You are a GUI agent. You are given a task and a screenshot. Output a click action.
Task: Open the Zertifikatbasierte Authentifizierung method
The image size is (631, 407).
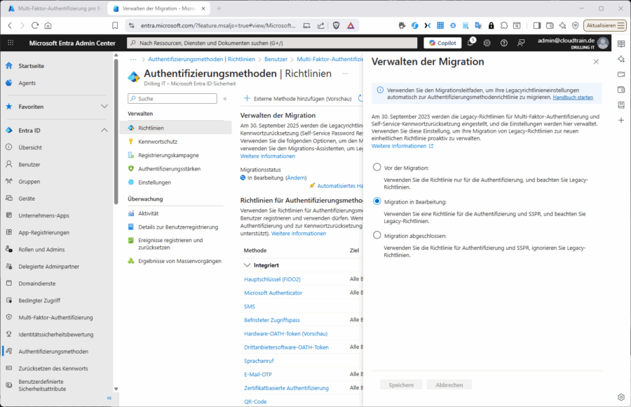[286, 388]
